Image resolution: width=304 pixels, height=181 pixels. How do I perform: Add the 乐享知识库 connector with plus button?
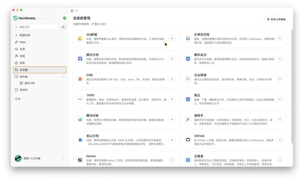pos(280,38)
